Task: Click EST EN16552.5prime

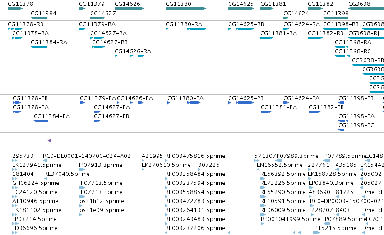Action: pyautogui.click(x=280, y=165)
